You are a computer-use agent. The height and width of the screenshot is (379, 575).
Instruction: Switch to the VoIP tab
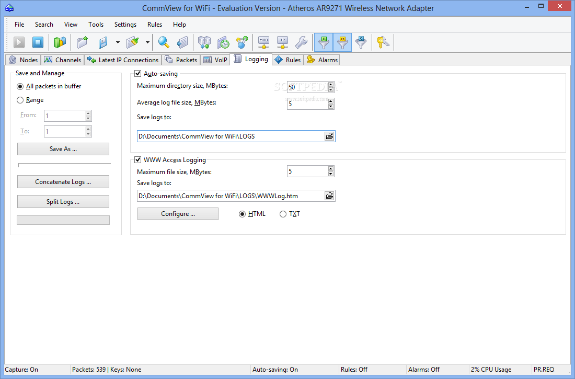[215, 60]
